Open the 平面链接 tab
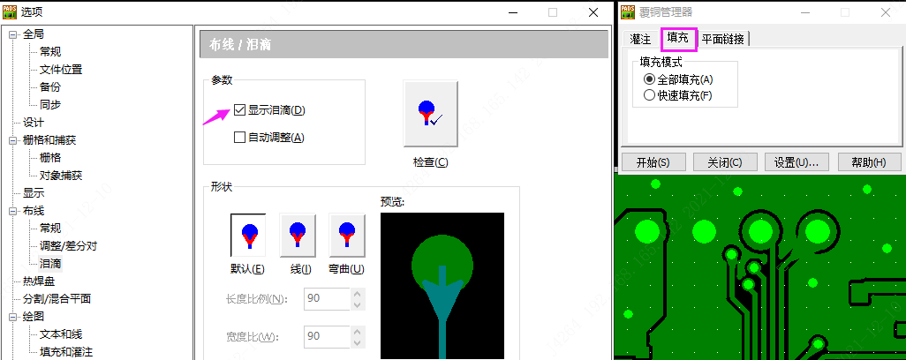The height and width of the screenshot is (360, 906). [722, 39]
